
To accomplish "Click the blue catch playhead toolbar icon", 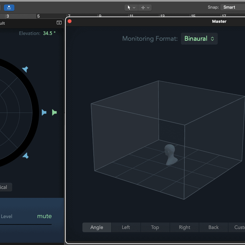I will [9, 8].
